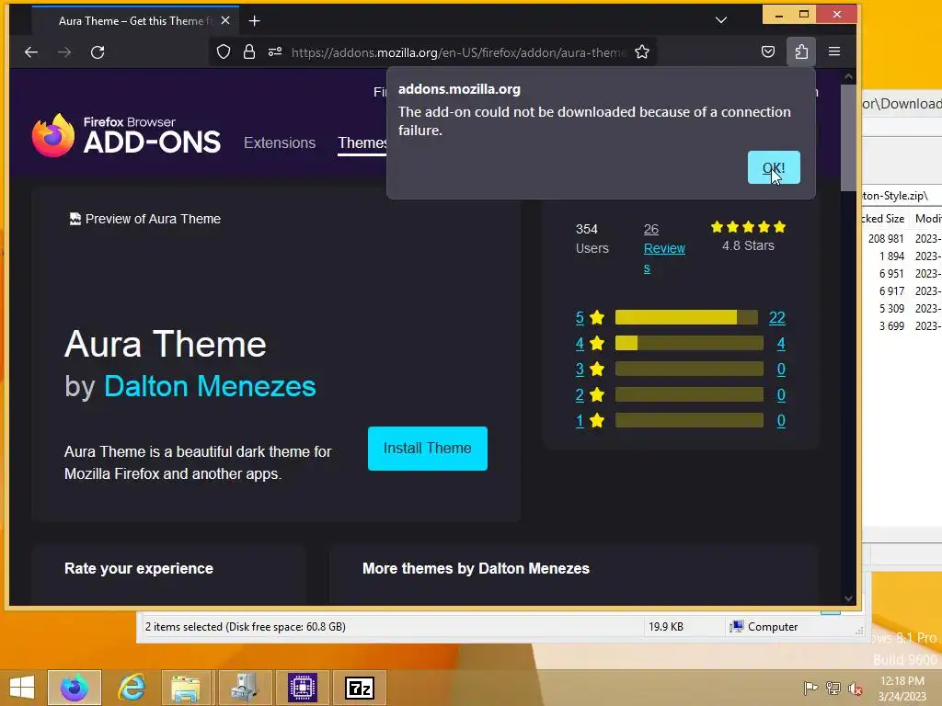The width and height of the screenshot is (942, 706).
Task: Reload the page with the refresh icon
Action: [x=98, y=52]
